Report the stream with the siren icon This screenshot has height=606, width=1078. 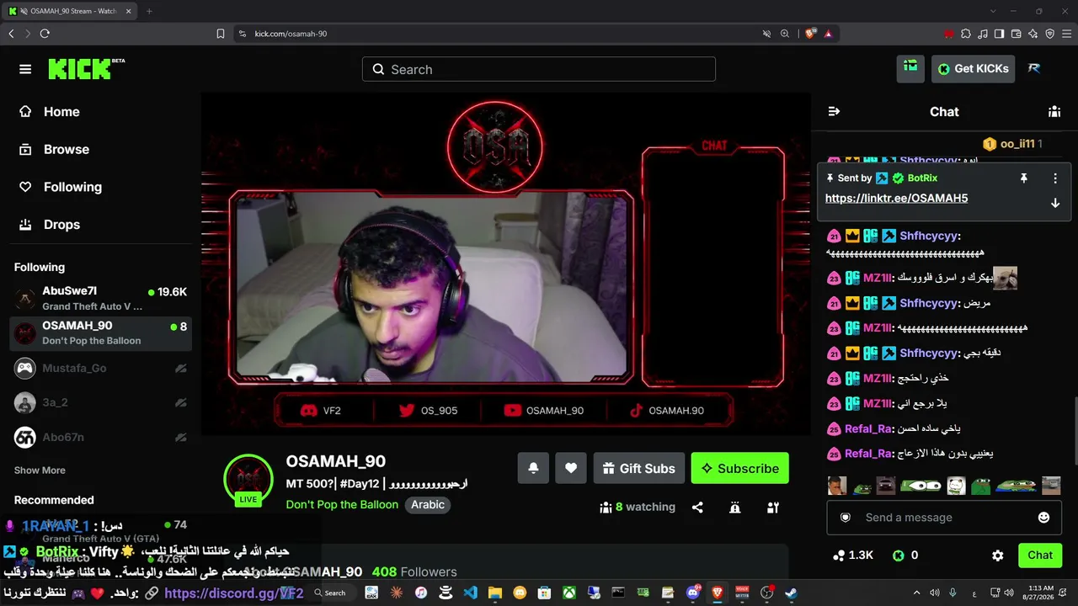tap(735, 508)
